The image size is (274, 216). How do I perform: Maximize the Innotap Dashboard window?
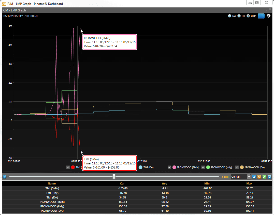click(x=257, y=3)
